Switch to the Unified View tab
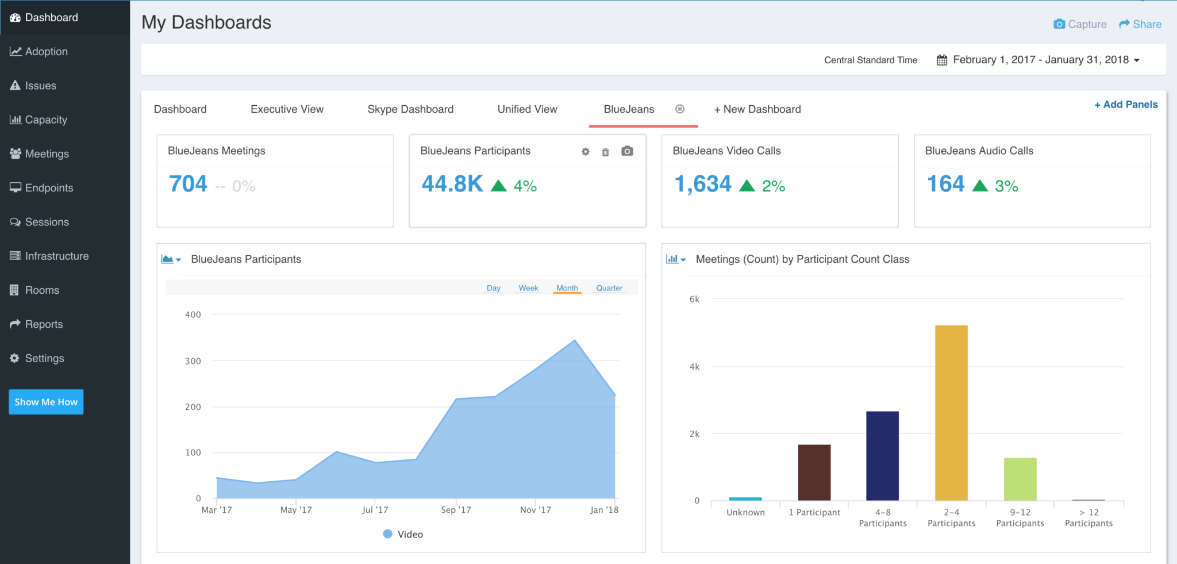 point(527,109)
